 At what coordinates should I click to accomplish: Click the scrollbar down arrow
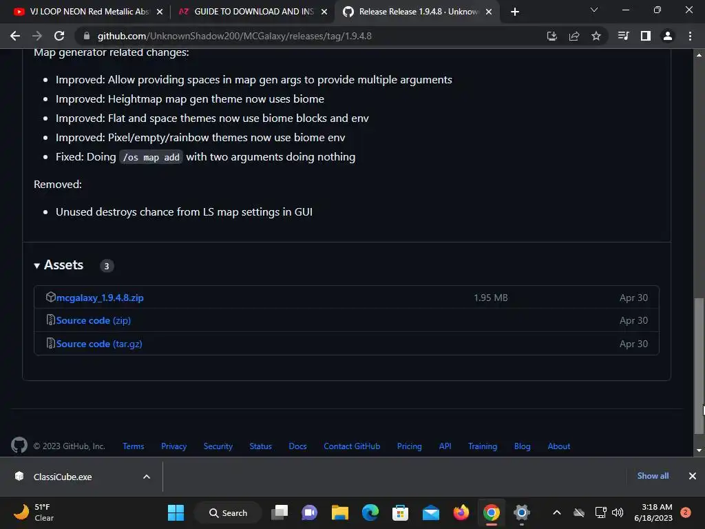699,450
